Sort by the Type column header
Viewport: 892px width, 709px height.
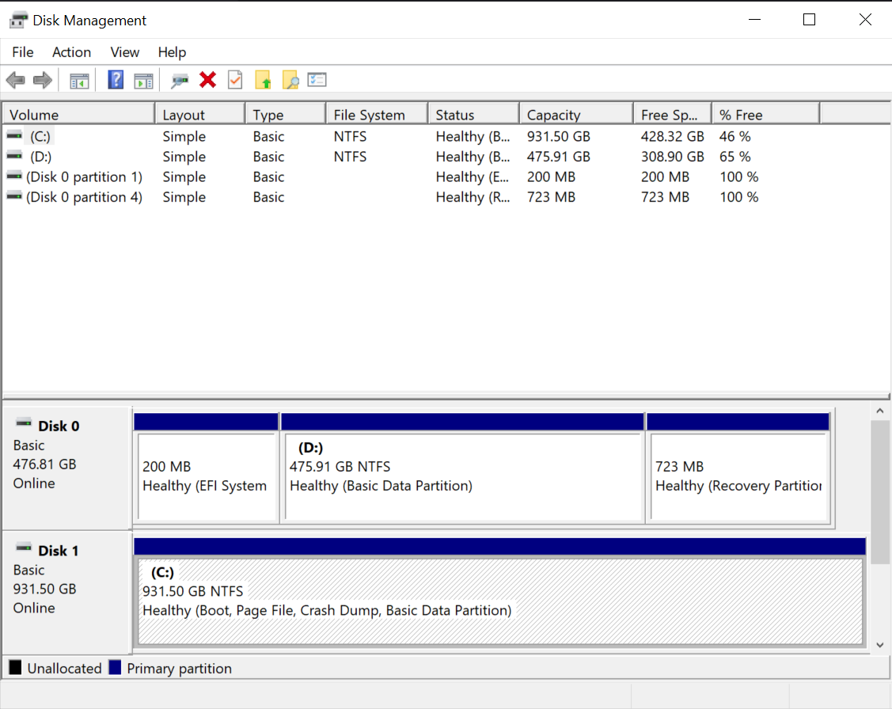286,114
